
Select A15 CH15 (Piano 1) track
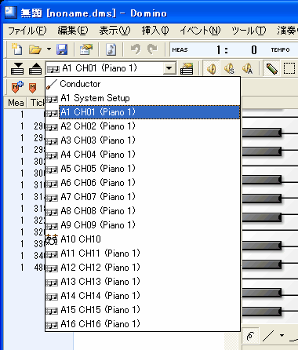pos(143,310)
